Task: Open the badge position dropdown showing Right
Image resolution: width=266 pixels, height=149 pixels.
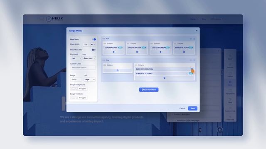Action: pos(90,79)
